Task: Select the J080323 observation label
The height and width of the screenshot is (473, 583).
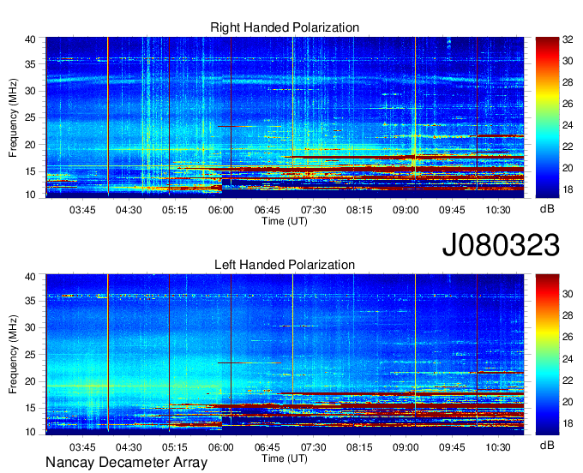Action: 501,245
